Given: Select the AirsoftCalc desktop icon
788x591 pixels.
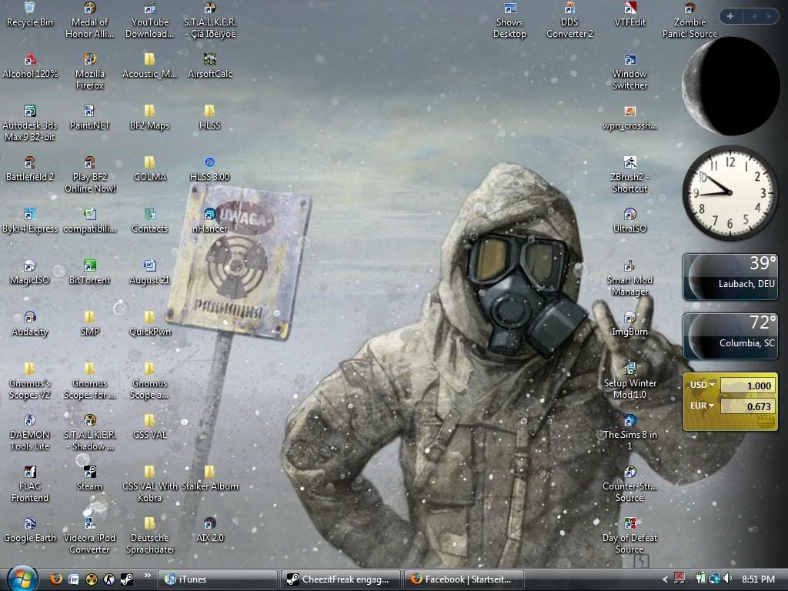Looking at the screenshot, I should tap(209, 66).
